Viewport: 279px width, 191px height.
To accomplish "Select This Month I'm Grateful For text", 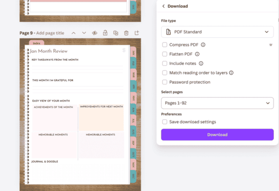I will pos(53,80).
